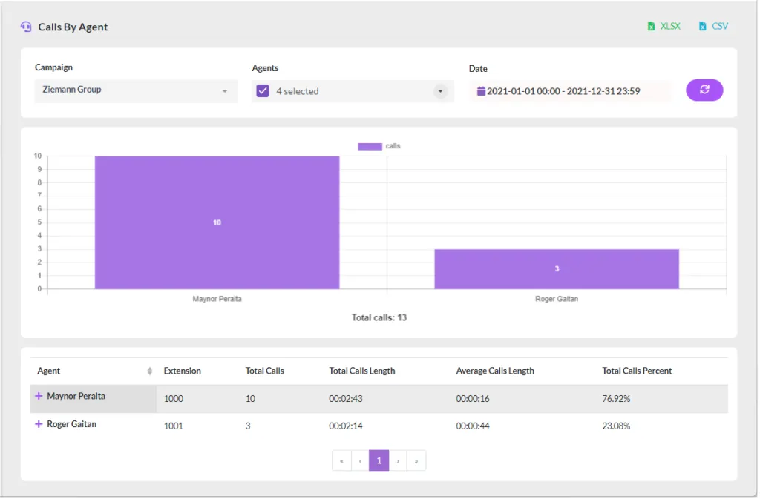Screen dimensions: 760x499
Task: Go to last page with double-right arrow
Action: (x=416, y=461)
